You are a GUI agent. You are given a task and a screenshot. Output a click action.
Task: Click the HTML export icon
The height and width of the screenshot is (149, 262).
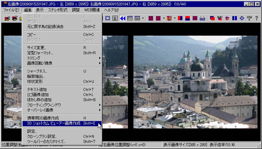[x=249, y=18]
